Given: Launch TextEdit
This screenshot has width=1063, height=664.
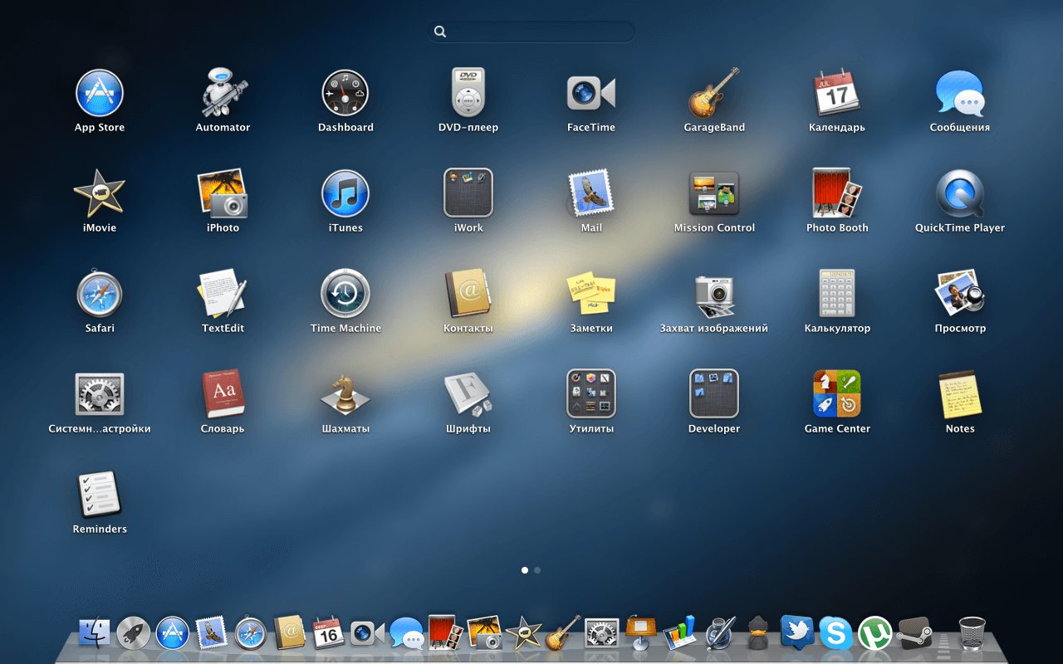Looking at the screenshot, I should (x=223, y=294).
